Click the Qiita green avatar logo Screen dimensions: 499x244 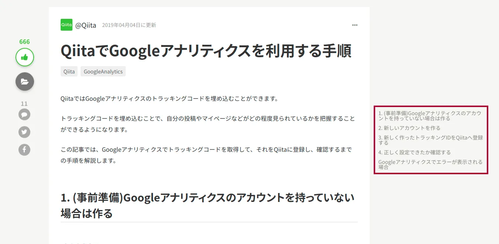(67, 25)
